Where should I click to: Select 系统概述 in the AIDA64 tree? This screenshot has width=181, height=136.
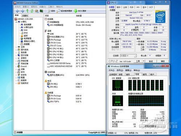(26, 25)
